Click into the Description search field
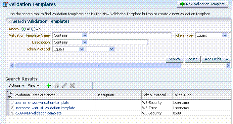The image size is (233, 124). pyautogui.click(x=118, y=42)
